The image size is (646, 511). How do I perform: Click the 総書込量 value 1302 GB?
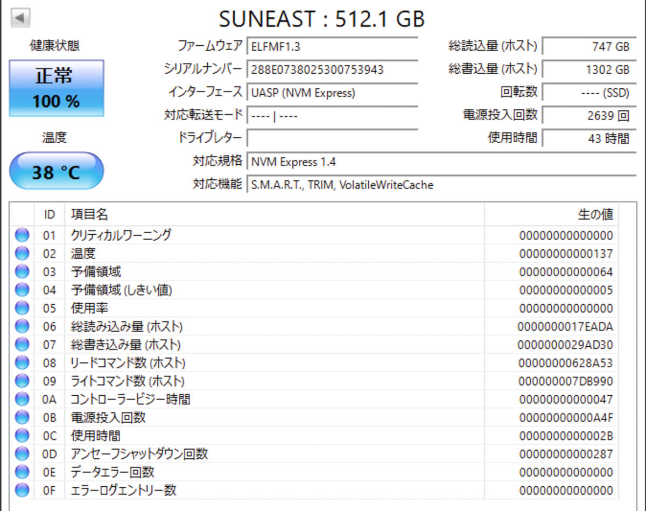tap(588, 69)
